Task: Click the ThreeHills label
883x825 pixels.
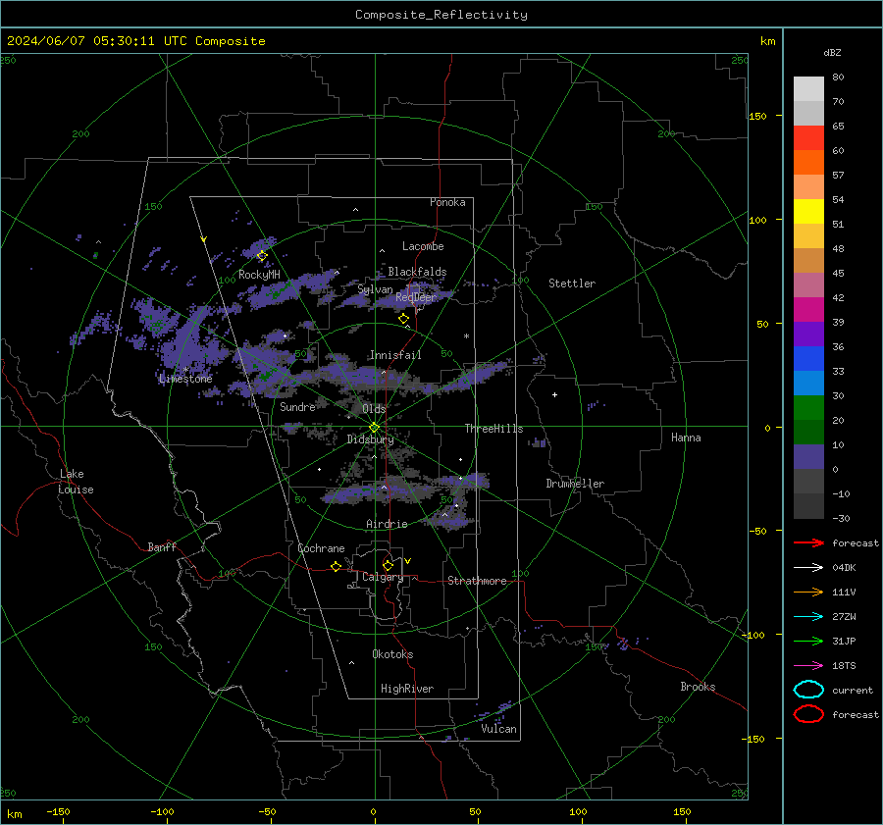Action: click(x=493, y=429)
